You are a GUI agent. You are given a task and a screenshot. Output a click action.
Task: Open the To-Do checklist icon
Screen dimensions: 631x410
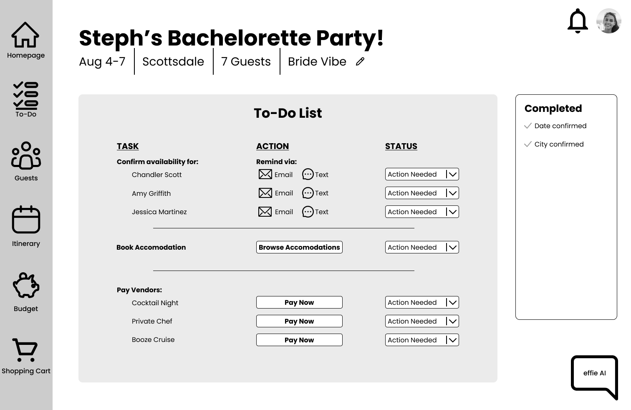click(x=25, y=96)
